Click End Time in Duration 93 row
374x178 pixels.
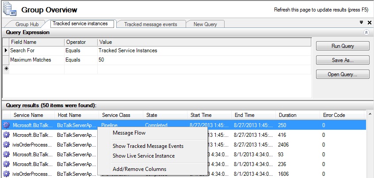pos(253,155)
